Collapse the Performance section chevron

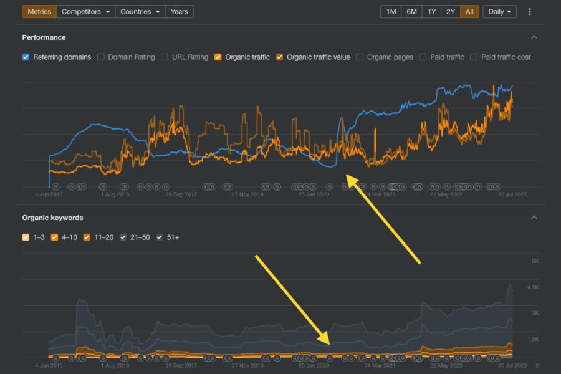tap(534, 37)
